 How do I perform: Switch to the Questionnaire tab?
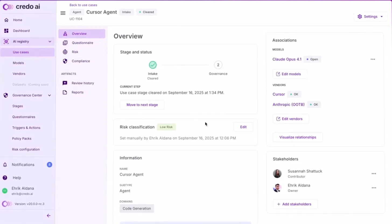[x=82, y=43]
